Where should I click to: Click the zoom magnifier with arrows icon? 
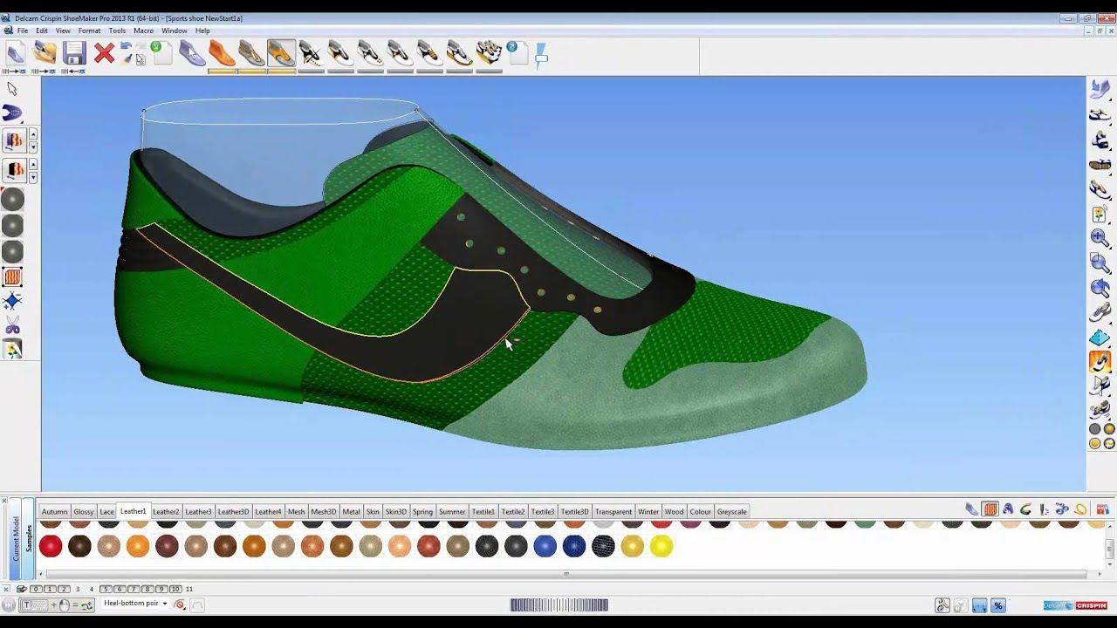point(1100,237)
